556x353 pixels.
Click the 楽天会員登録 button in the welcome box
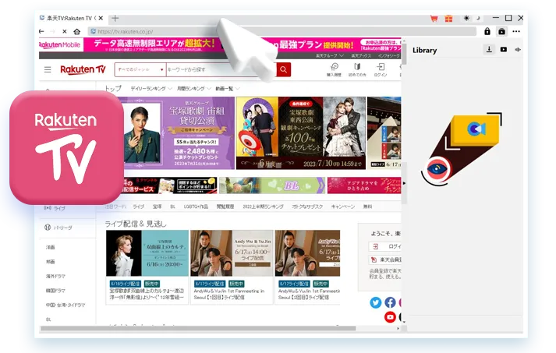coord(384,259)
